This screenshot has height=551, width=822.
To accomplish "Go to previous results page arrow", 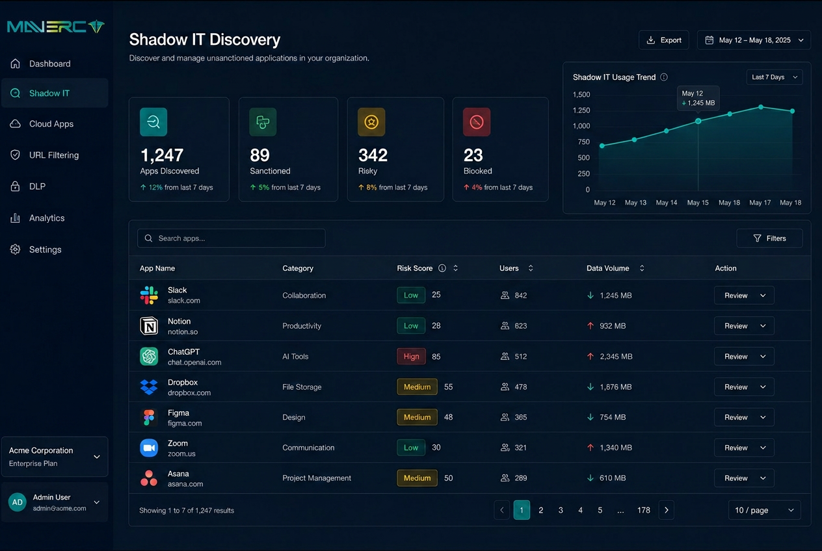I will coord(501,510).
